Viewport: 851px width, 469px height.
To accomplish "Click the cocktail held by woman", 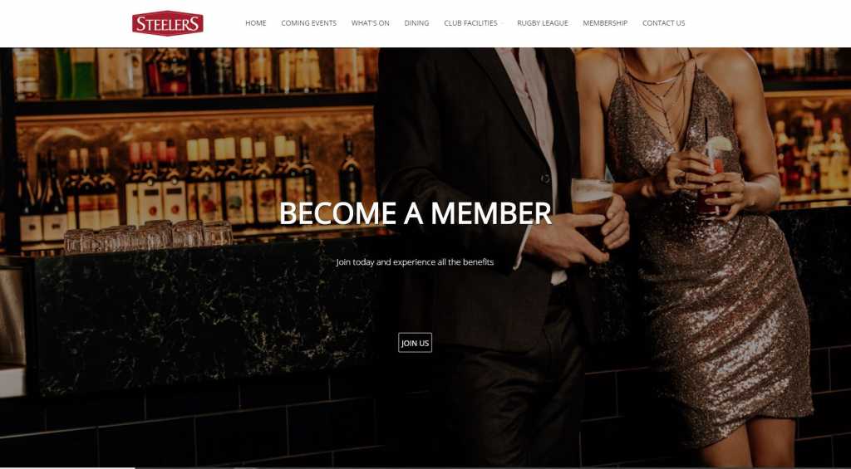I will coord(712,176).
